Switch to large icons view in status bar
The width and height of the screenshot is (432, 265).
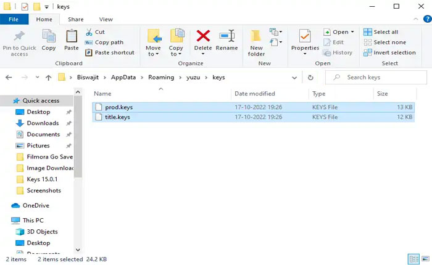click(x=424, y=259)
